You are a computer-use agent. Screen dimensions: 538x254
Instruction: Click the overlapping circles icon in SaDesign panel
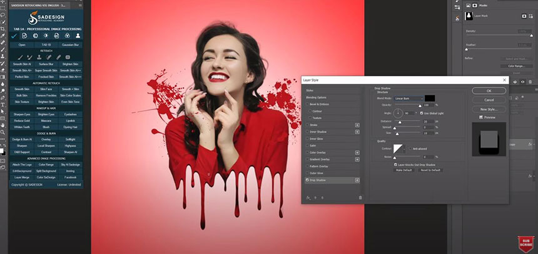68,36
